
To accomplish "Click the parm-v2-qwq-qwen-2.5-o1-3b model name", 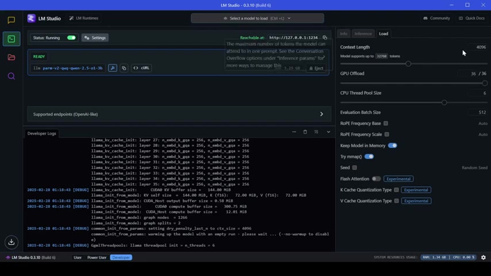I will coord(72,68).
